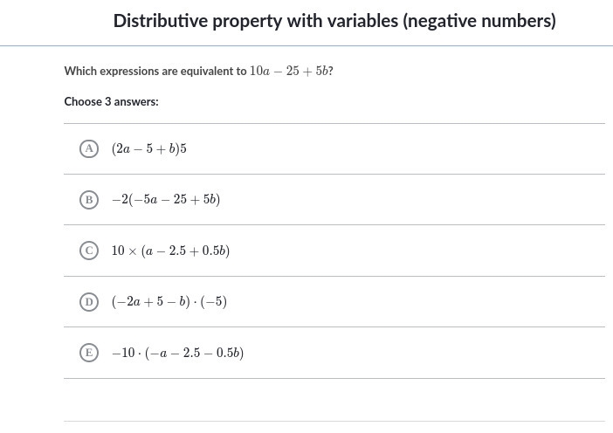Click the empty row beneath choice E

[x=334, y=400]
